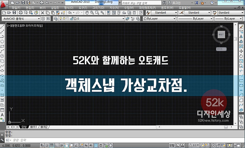
Task: Open the Properties palette icon
Action: [x=108, y=13]
